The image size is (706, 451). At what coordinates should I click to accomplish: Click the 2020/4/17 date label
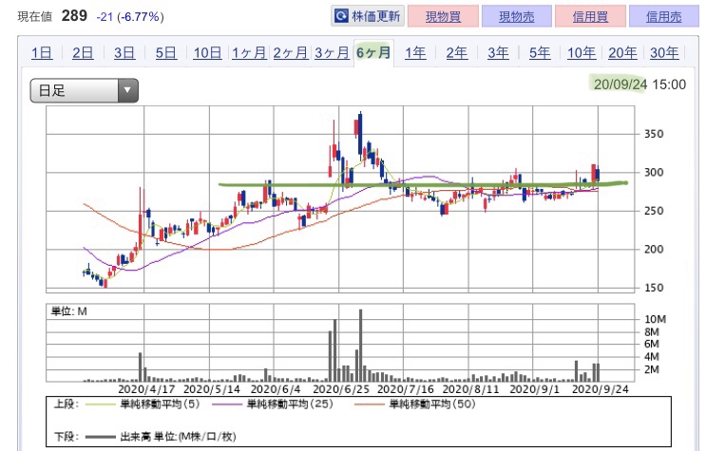146,389
